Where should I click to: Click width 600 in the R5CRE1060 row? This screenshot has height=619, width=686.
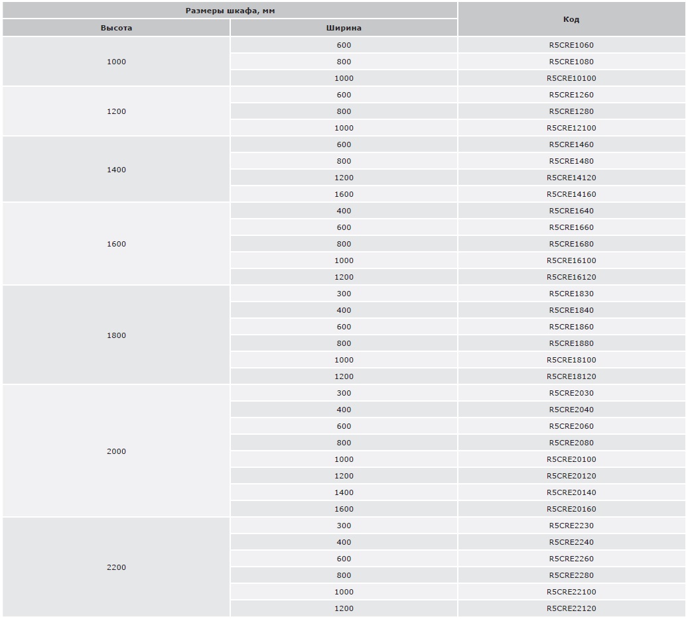tap(344, 45)
